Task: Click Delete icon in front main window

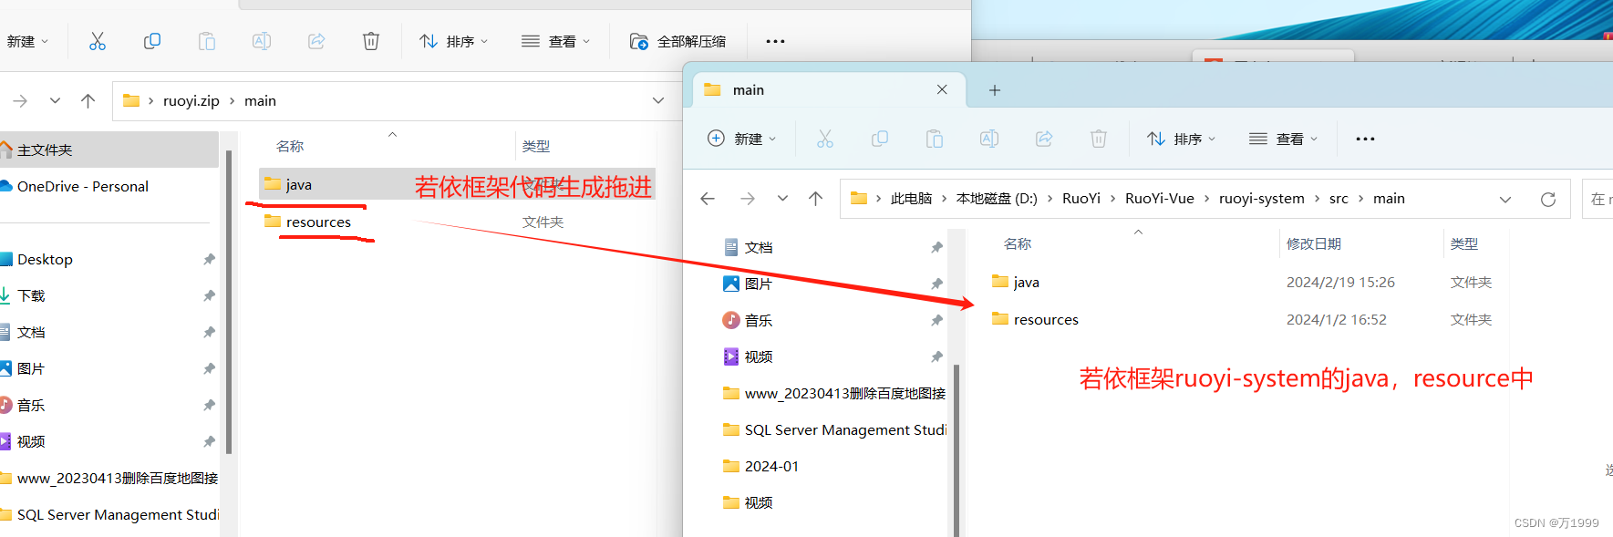Action: (x=1099, y=139)
